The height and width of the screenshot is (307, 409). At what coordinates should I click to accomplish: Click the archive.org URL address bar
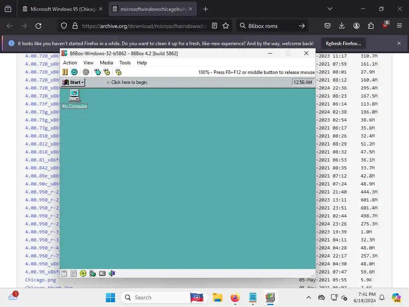coord(144,26)
